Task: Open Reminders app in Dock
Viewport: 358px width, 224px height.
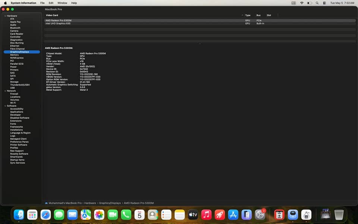Action: pyautogui.click(x=166, y=215)
